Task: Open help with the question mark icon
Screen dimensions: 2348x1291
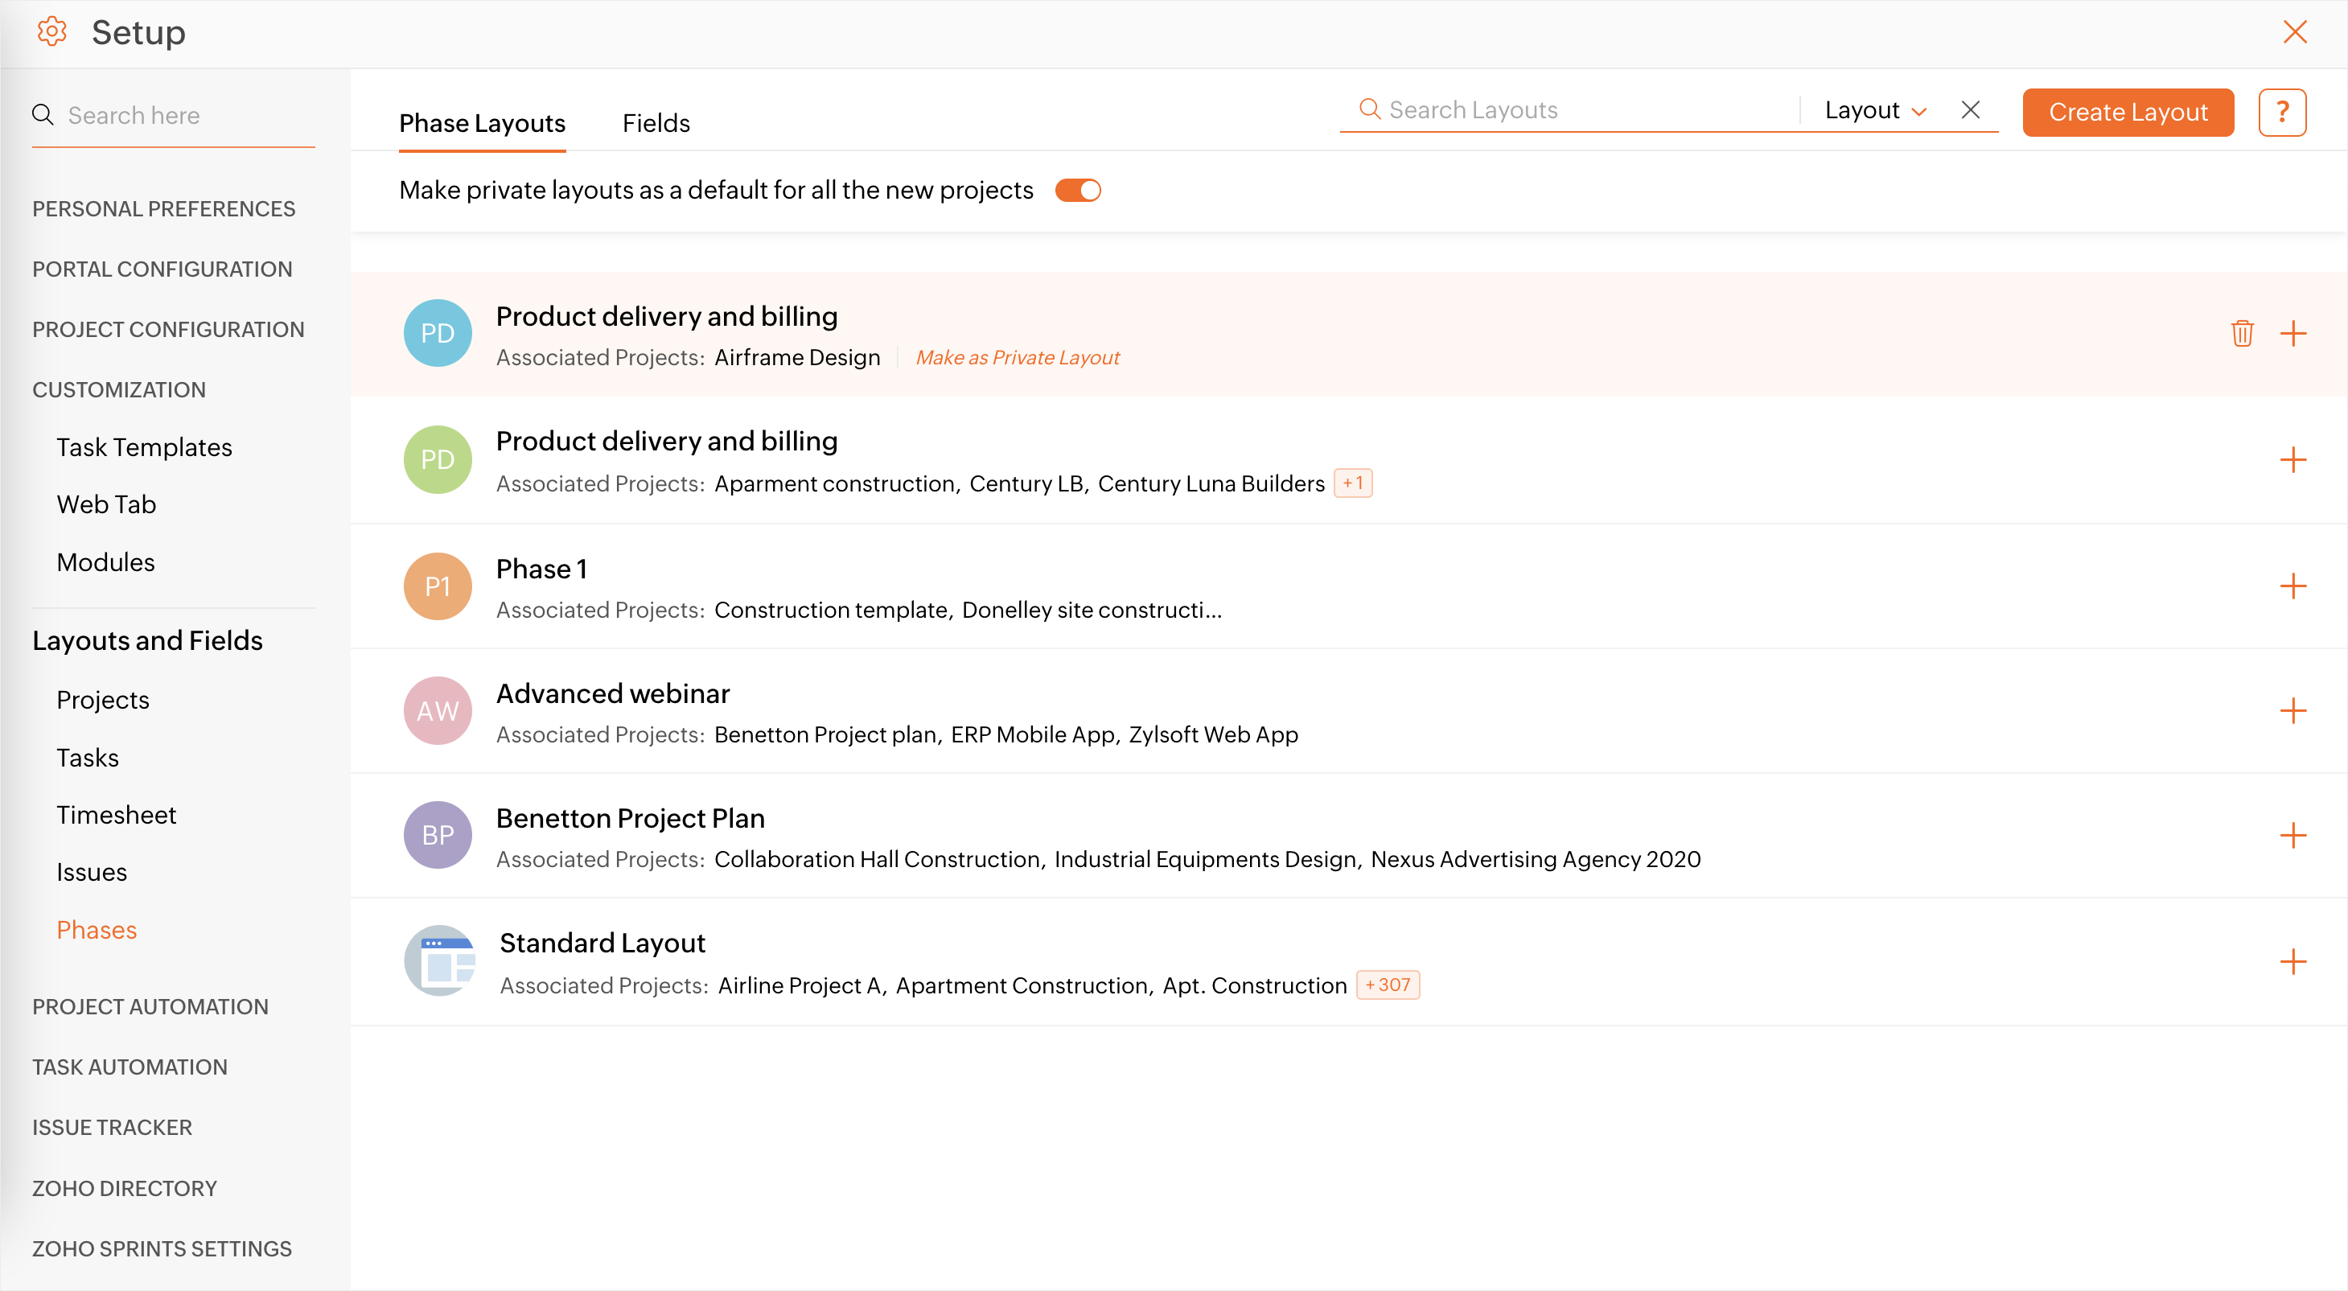Action: pyautogui.click(x=2281, y=112)
